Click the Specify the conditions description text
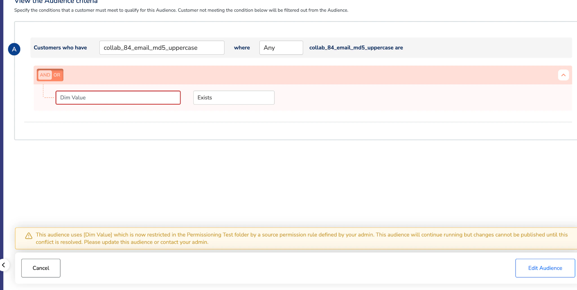The image size is (577, 290). point(181,10)
